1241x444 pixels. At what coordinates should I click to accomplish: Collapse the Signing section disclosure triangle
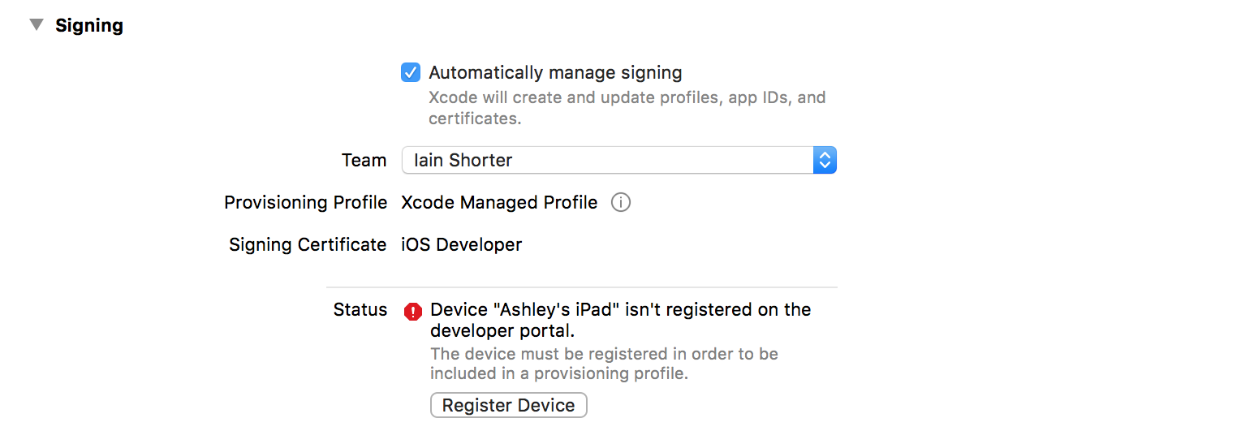pos(36,25)
